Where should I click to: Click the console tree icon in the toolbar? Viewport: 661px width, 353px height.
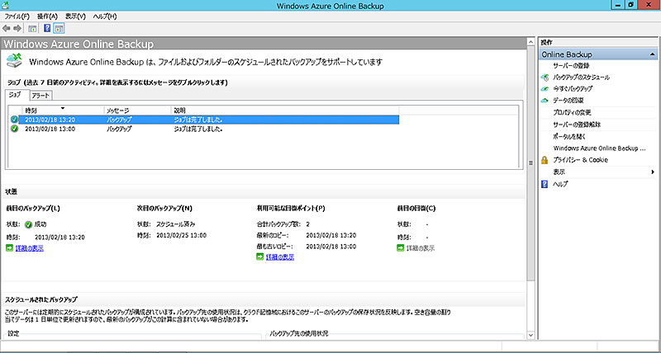(32, 27)
